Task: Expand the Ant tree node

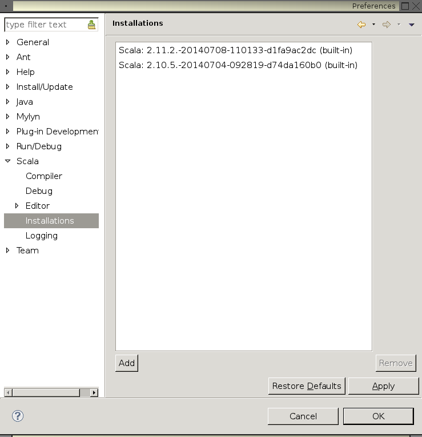Action: (x=8, y=57)
